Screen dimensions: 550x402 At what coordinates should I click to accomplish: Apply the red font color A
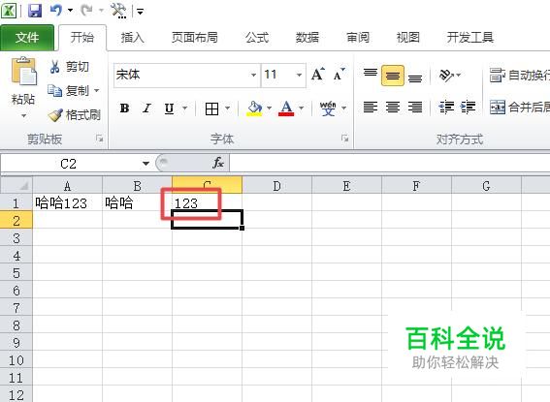[x=286, y=108]
